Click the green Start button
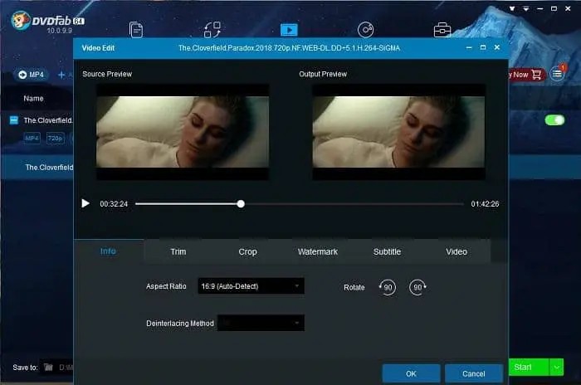 tap(530, 368)
